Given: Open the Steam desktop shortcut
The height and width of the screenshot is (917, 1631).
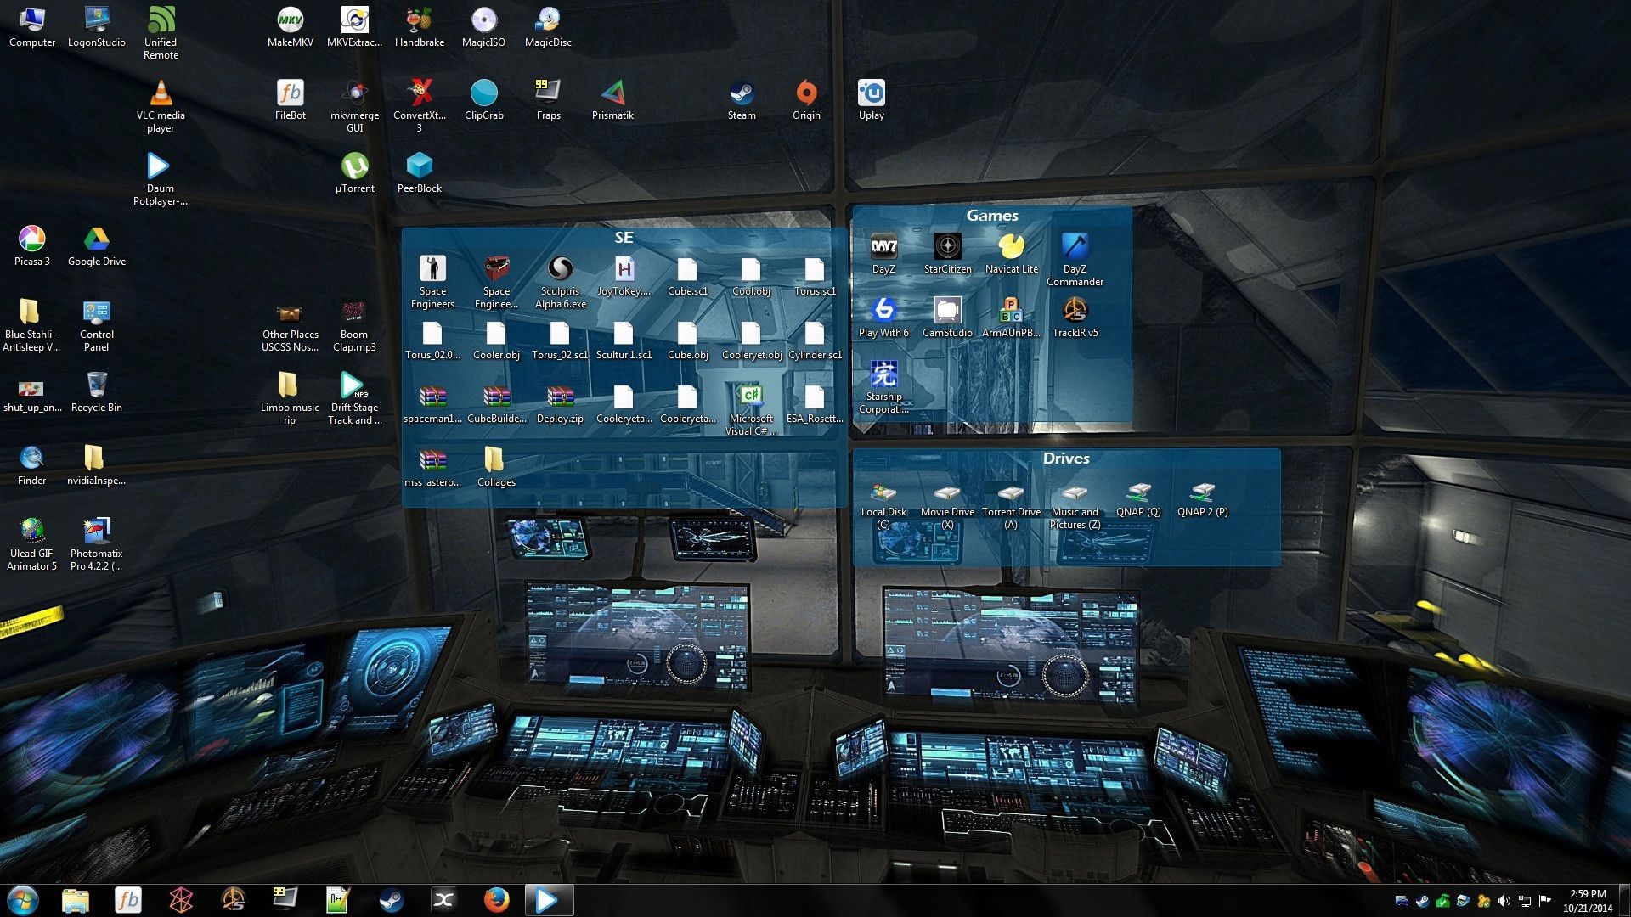Looking at the screenshot, I should 741,94.
